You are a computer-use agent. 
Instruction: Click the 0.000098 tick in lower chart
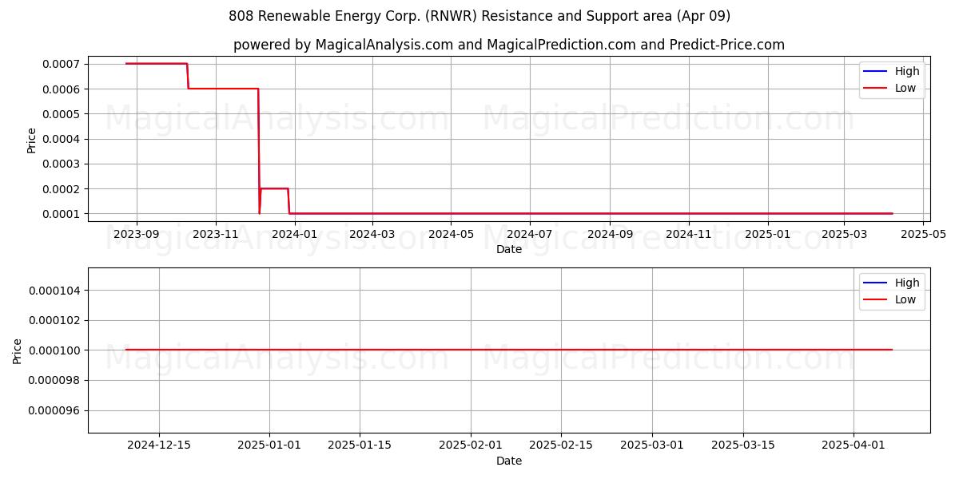click(55, 380)
